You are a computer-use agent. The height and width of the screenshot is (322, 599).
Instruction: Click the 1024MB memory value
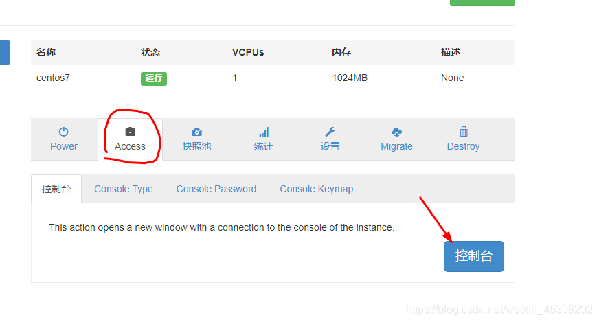350,78
